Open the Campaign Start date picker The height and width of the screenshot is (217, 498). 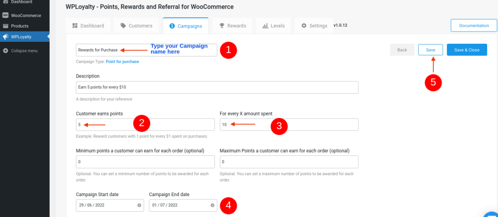[110, 205]
